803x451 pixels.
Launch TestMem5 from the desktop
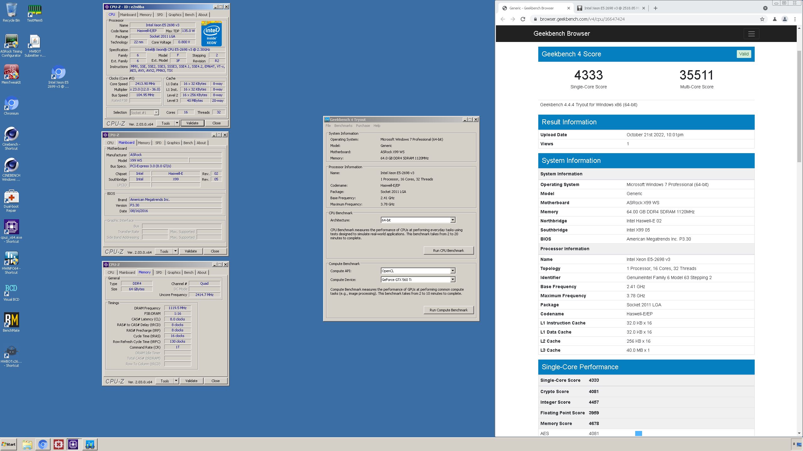click(35, 13)
